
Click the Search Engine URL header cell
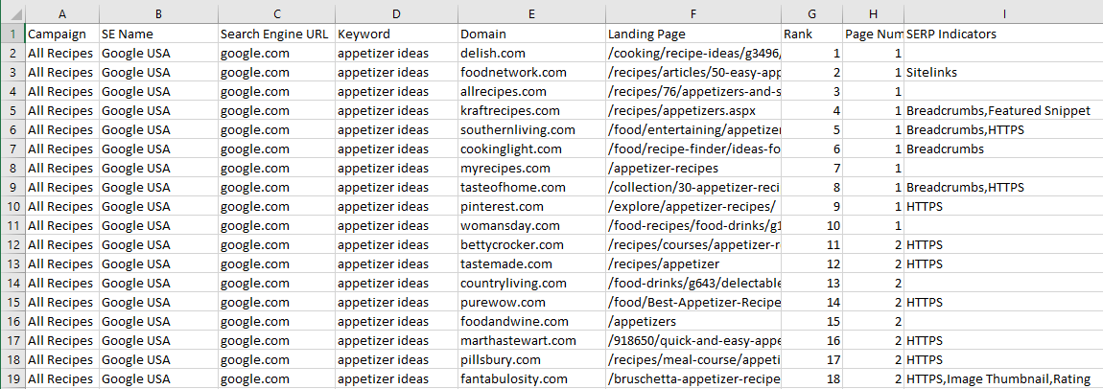277,34
